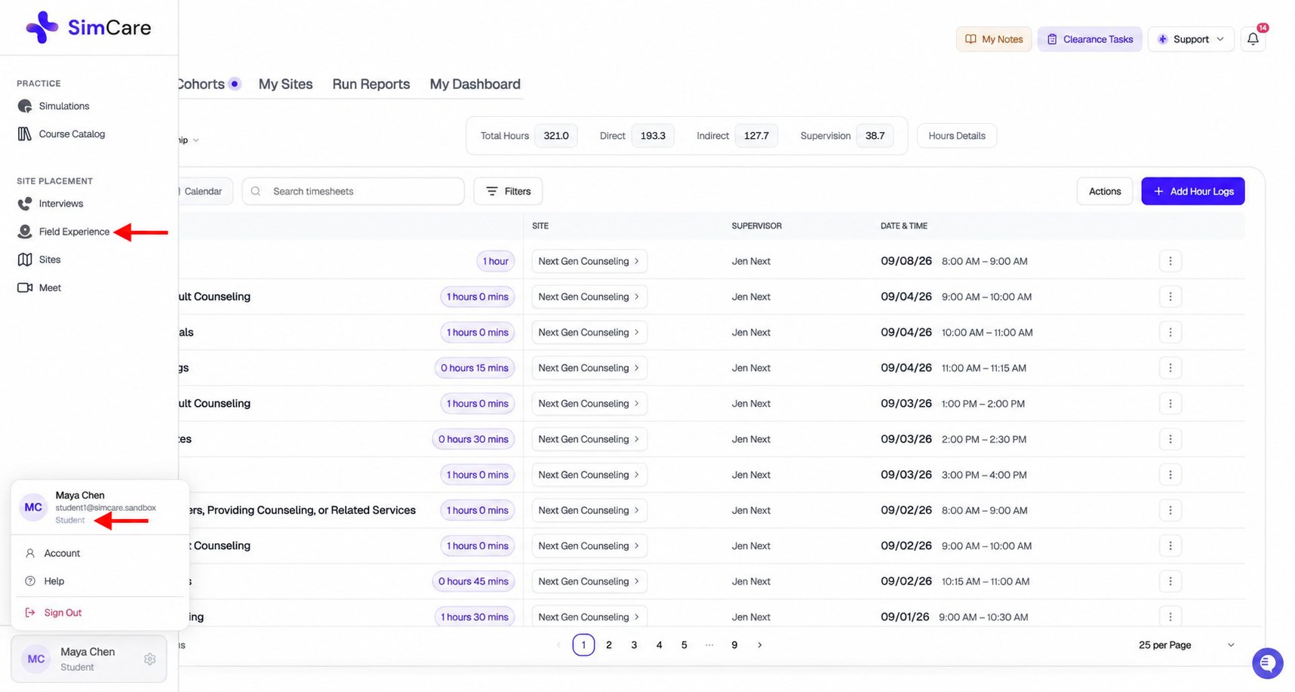Open the Filters button
This screenshot has height=692, width=1295.
508,192
